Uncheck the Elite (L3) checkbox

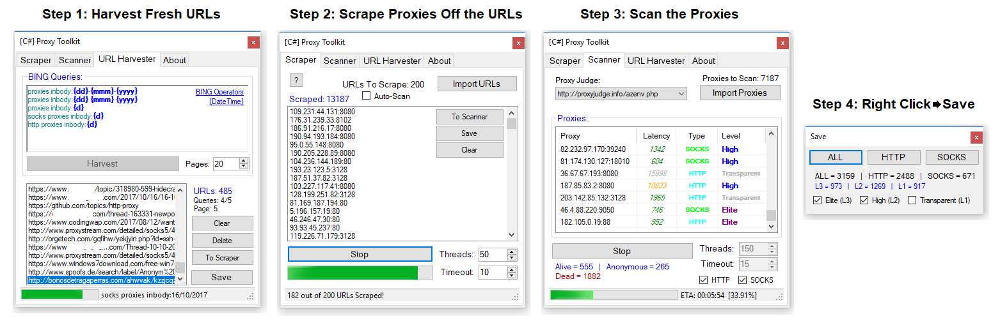(x=816, y=200)
